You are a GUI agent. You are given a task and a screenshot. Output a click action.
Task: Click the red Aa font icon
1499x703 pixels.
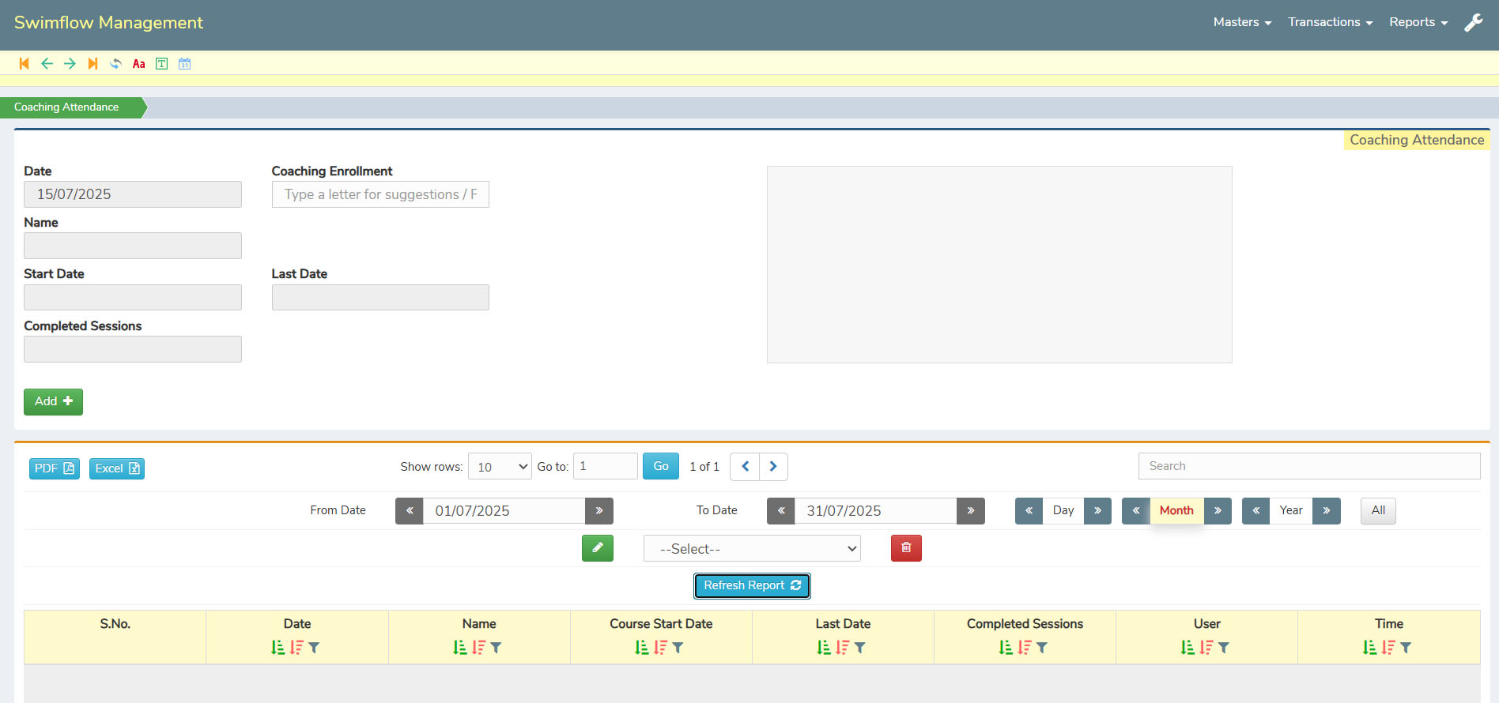pos(138,64)
